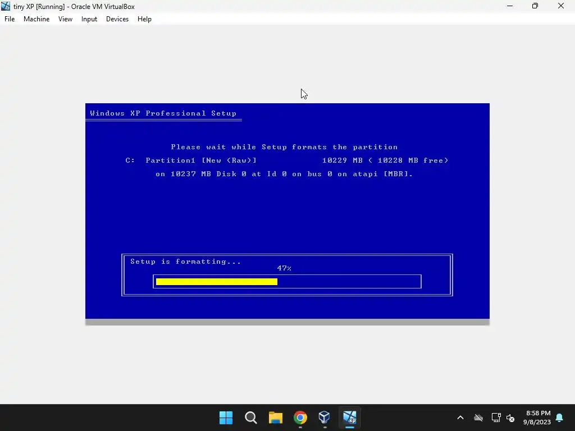Open the Help menu

[144, 19]
